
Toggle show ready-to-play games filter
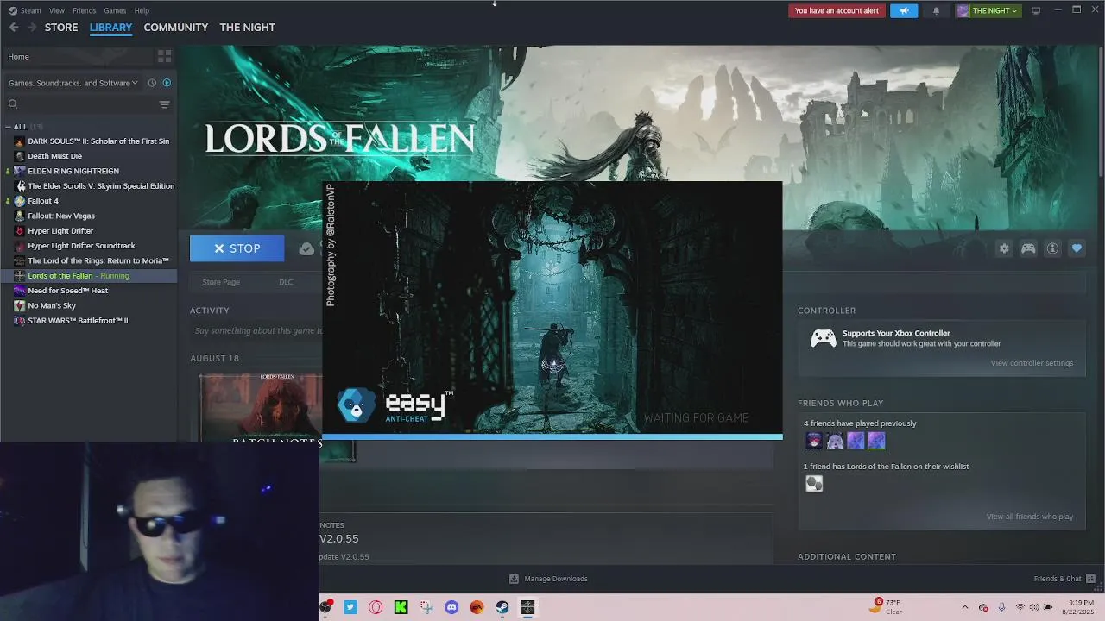click(167, 83)
